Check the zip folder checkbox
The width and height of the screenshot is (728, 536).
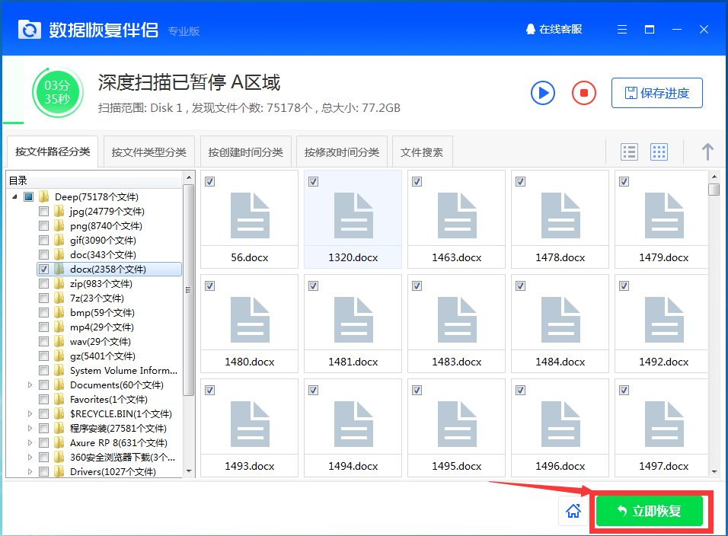(43, 283)
